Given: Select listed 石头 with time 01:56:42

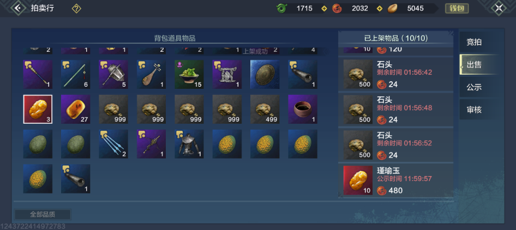Looking at the screenshot, I should point(395,74).
